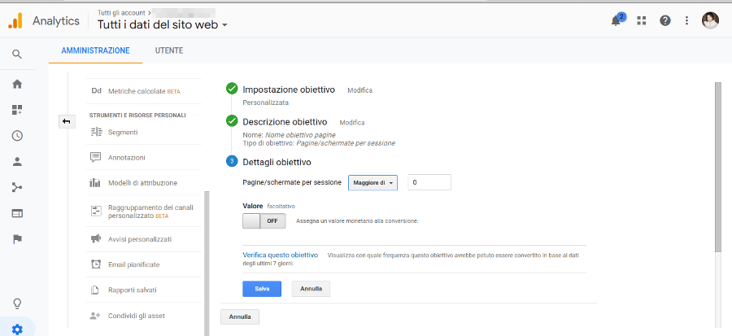This screenshot has height=336, width=732.
Task: Open Behavior window icon in sidebar
Action: pos(17,213)
